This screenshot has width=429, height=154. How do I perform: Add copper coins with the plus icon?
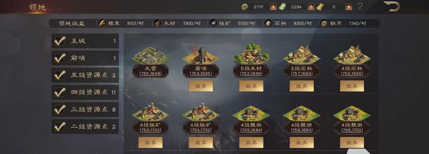click(x=273, y=7)
